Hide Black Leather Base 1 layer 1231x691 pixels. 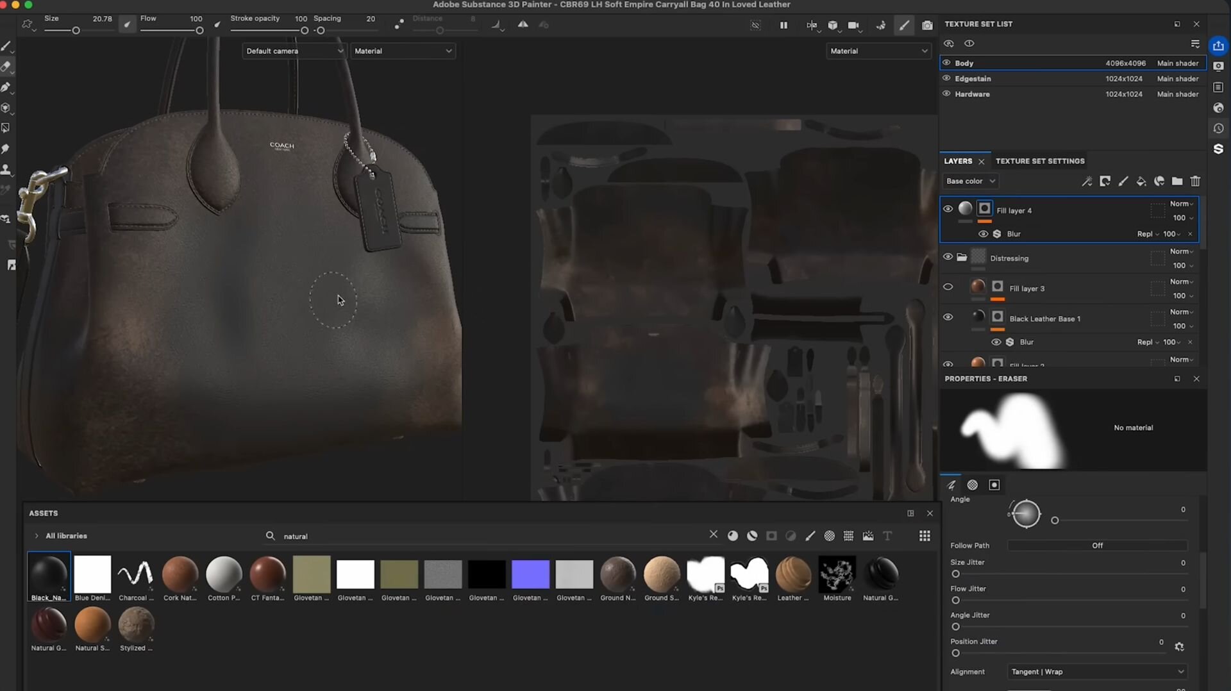click(948, 317)
